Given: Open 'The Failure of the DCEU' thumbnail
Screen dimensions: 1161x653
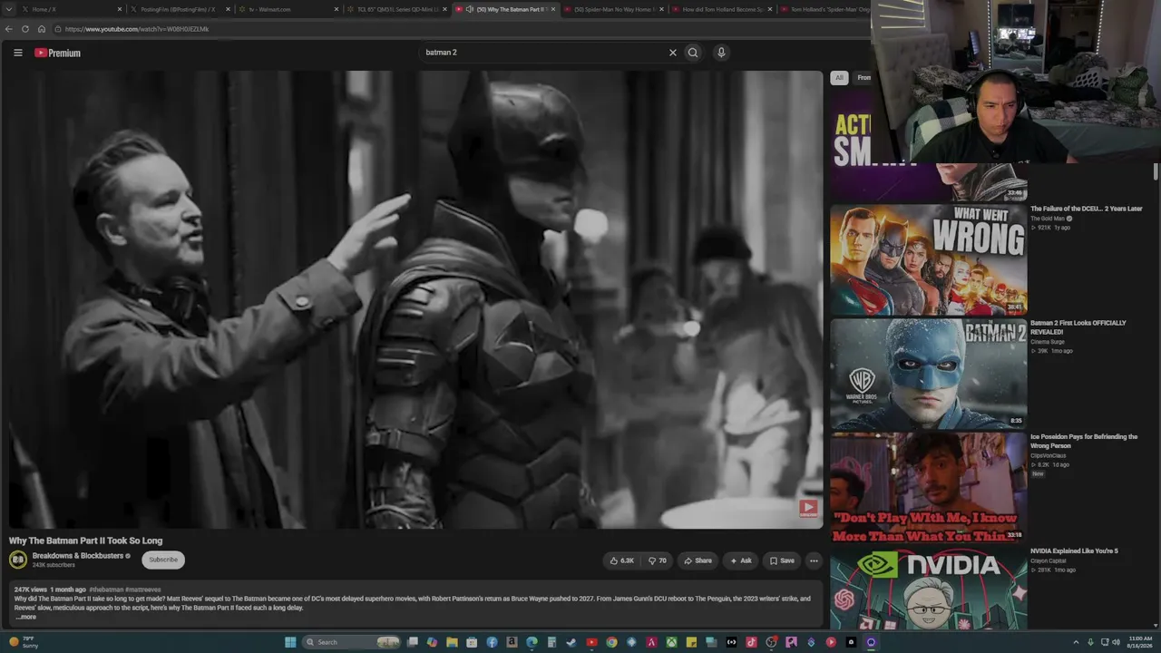Looking at the screenshot, I should [929, 259].
